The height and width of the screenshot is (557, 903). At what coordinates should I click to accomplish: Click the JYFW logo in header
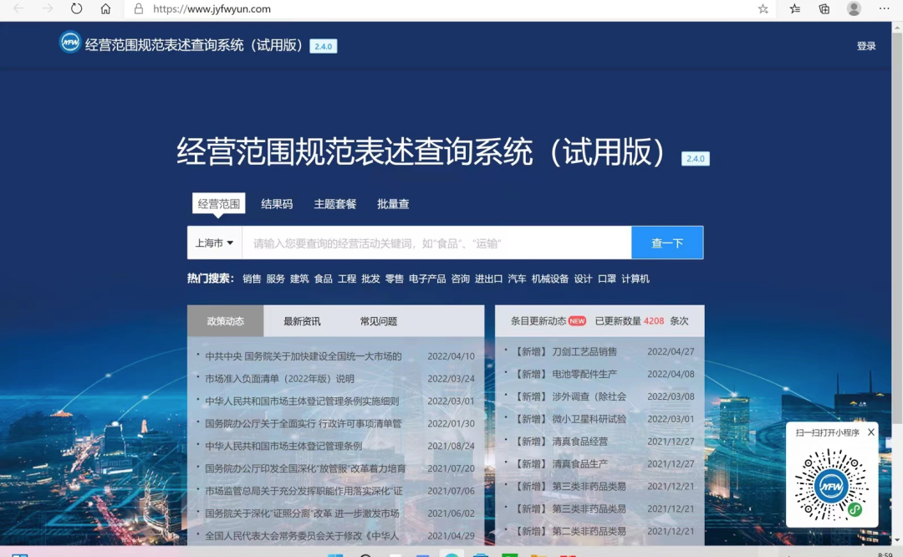click(70, 43)
